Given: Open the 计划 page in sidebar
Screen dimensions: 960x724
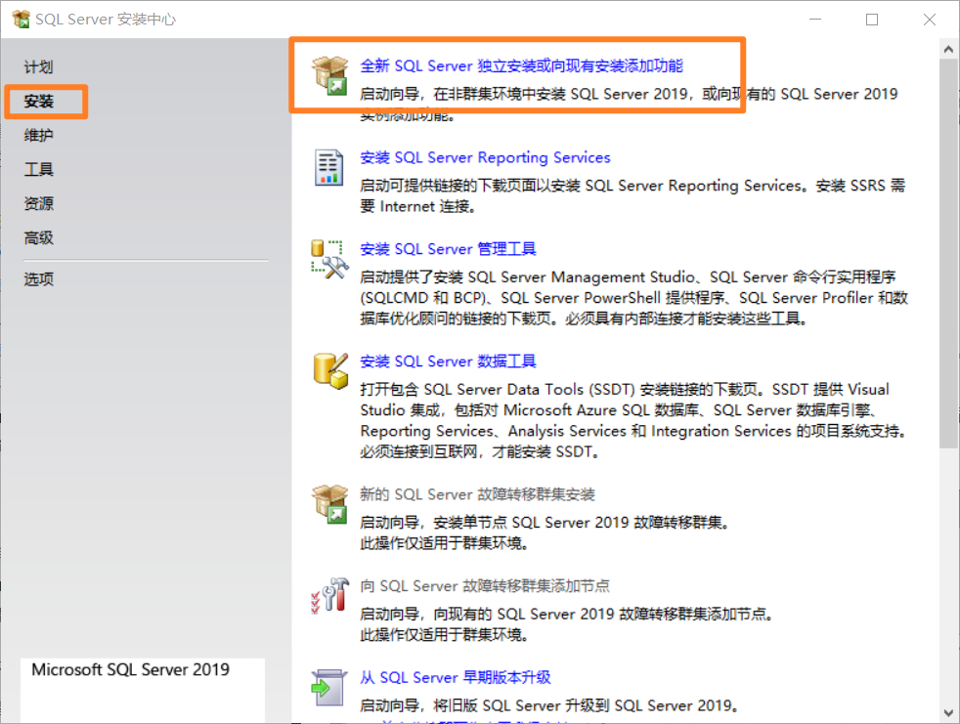Looking at the screenshot, I should pyautogui.click(x=38, y=66).
